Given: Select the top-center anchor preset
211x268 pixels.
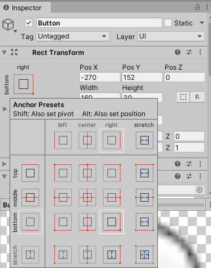Looking at the screenshot, I should pos(87,173).
